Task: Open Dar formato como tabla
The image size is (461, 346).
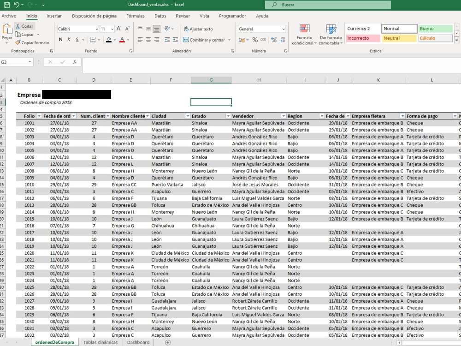Action: point(331,35)
